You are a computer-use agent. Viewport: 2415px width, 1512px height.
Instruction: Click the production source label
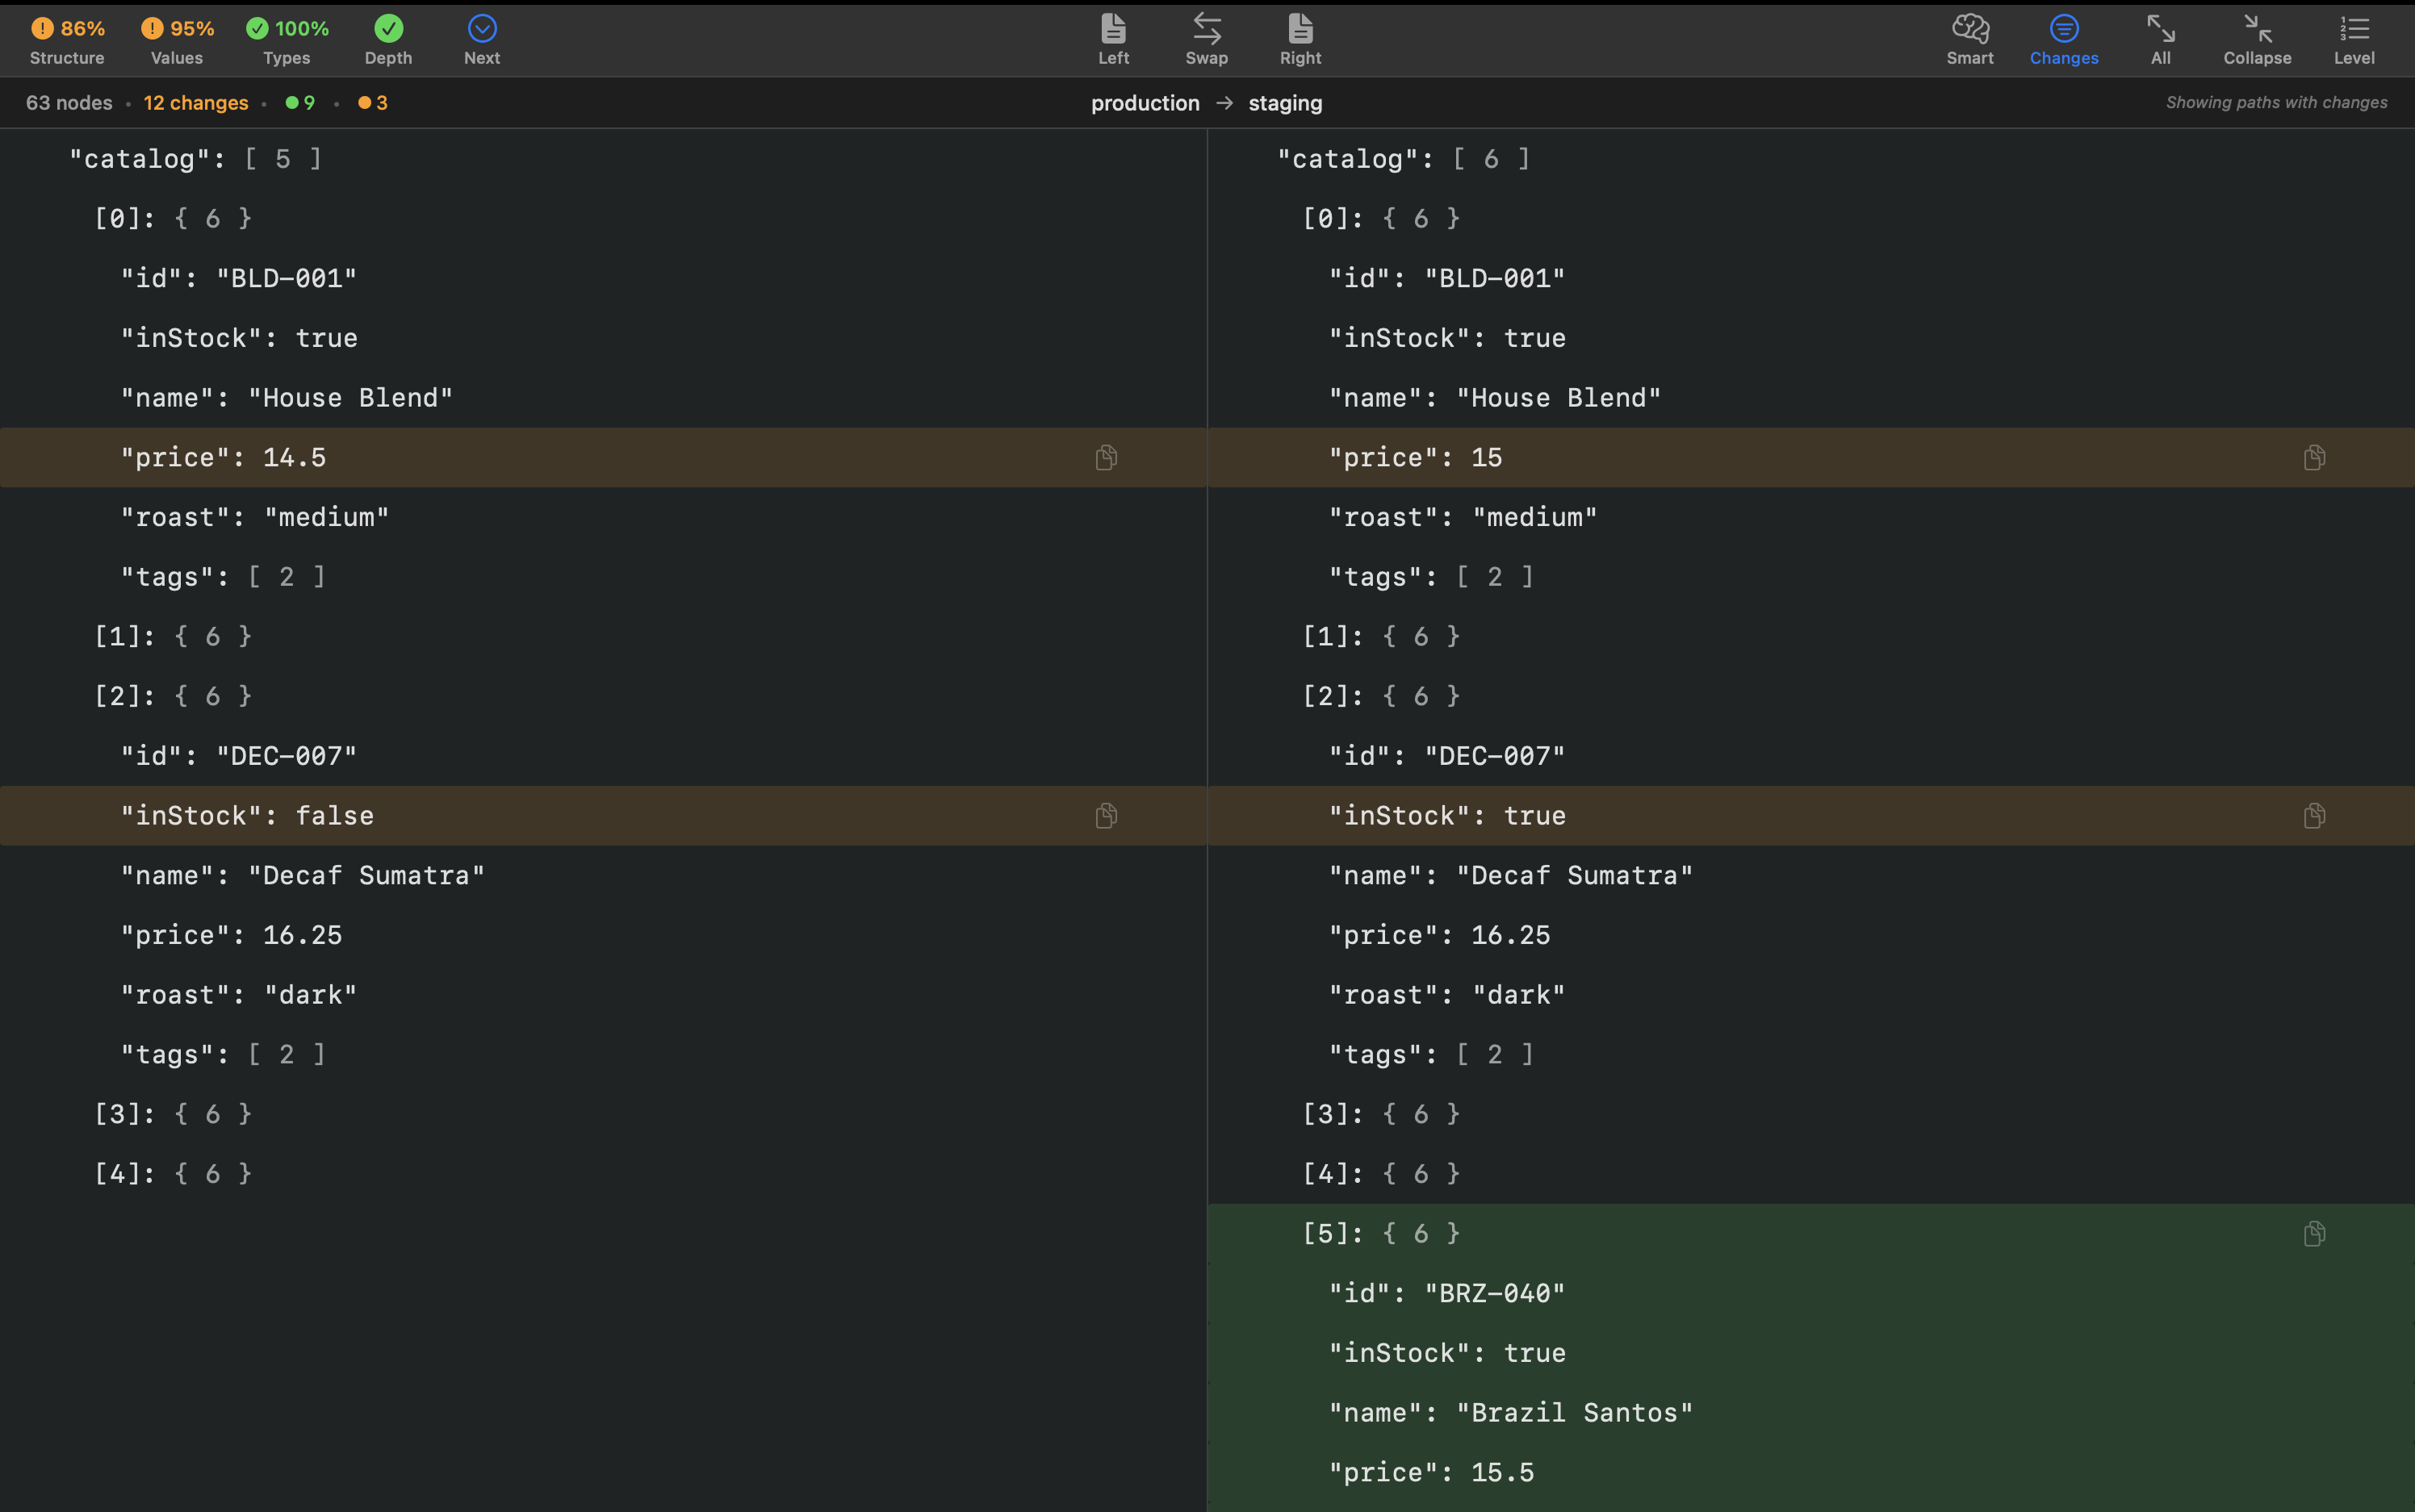(x=1145, y=103)
